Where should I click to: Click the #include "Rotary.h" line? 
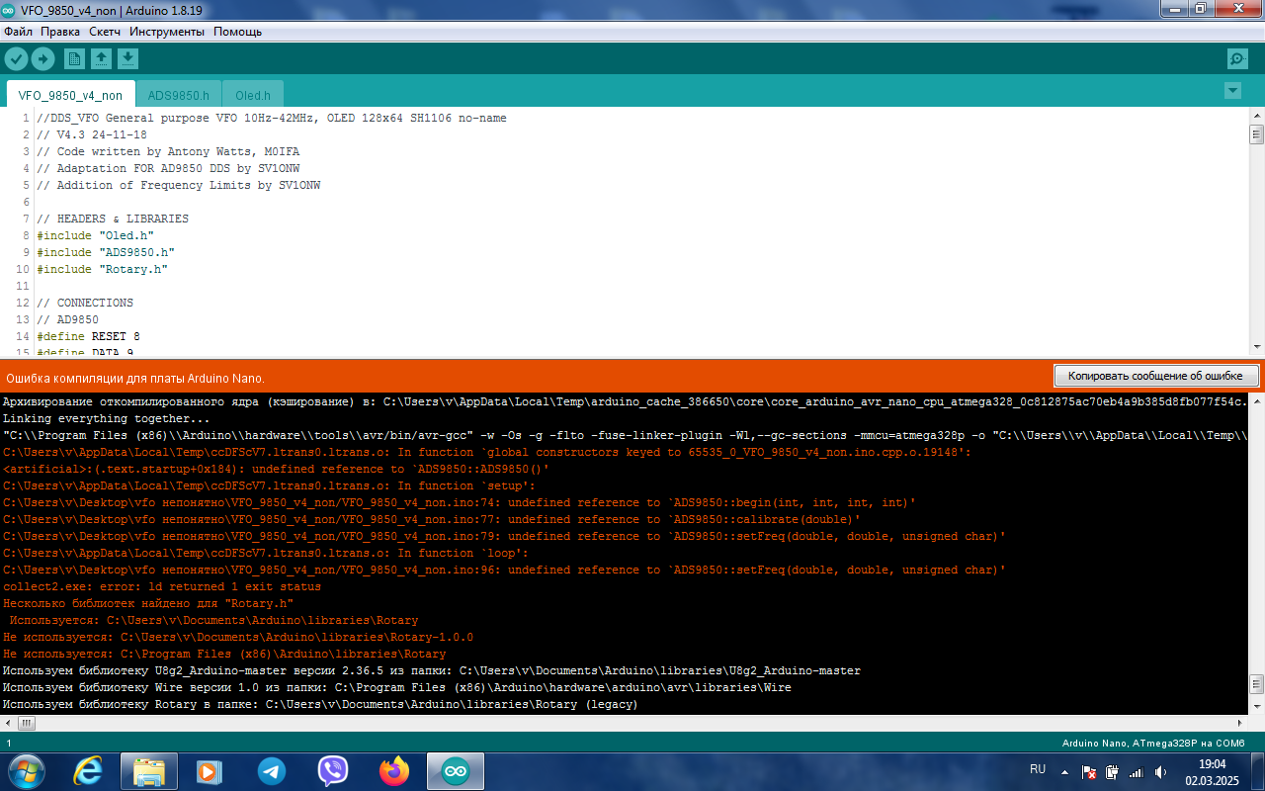point(102,269)
